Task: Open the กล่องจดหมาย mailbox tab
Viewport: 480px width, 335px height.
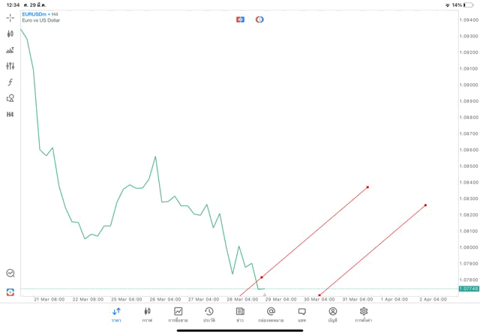Action: 271,315
